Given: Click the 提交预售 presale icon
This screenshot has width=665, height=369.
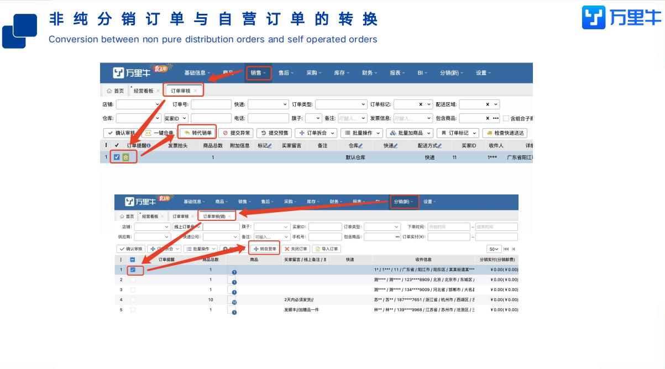Looking at the screenshot, I should [x=274, y=133].
